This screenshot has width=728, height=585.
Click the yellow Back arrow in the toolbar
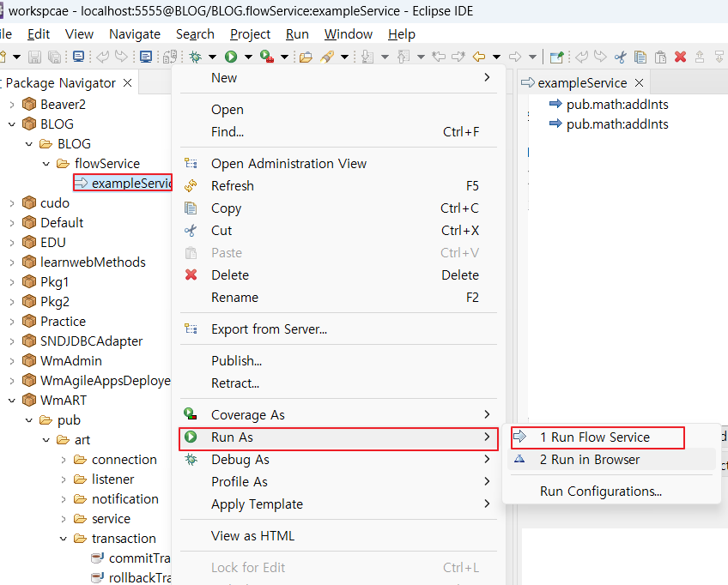pos(479,57)
